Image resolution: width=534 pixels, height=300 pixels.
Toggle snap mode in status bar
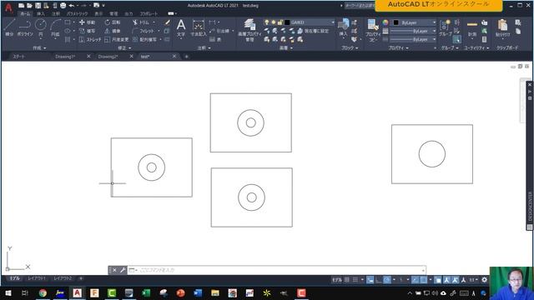355,280
